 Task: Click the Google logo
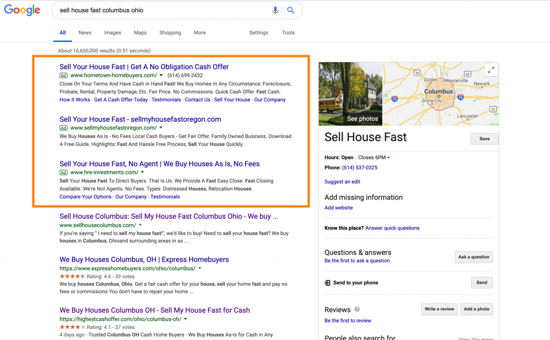click(21, 10)
